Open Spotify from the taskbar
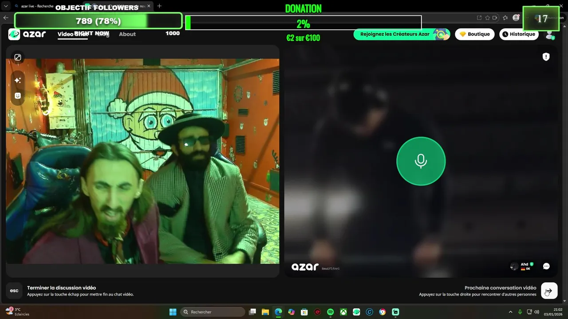The height and width of the screenshot is (319, 568). pyautogui.click(x=330, y=312)
